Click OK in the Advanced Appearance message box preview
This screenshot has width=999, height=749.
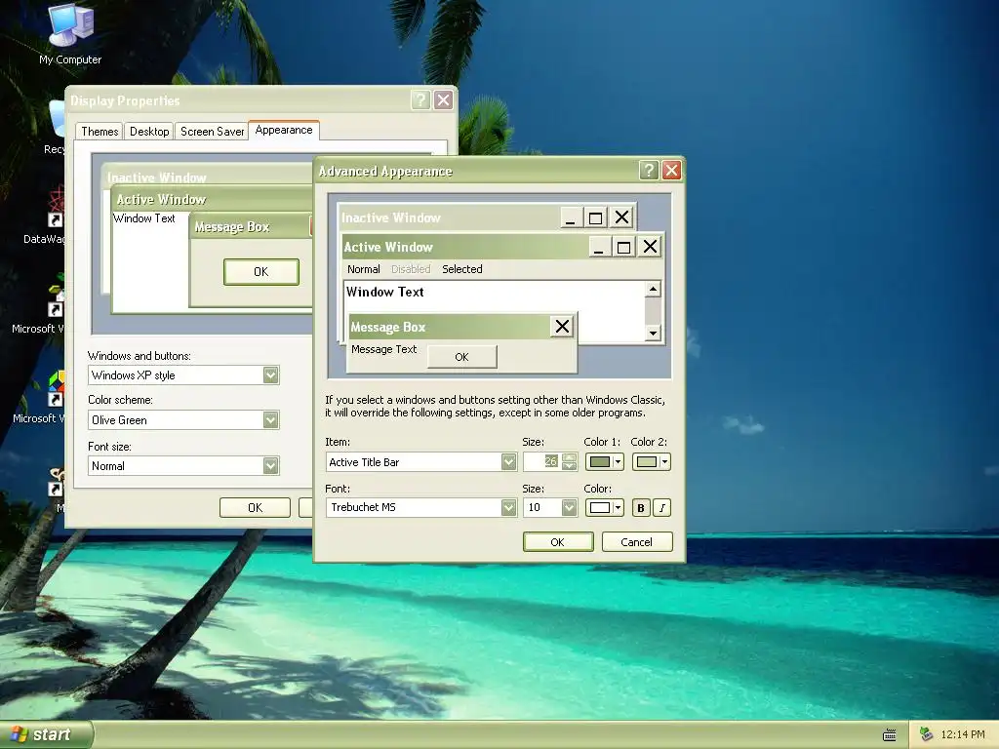tap(461, 357)
